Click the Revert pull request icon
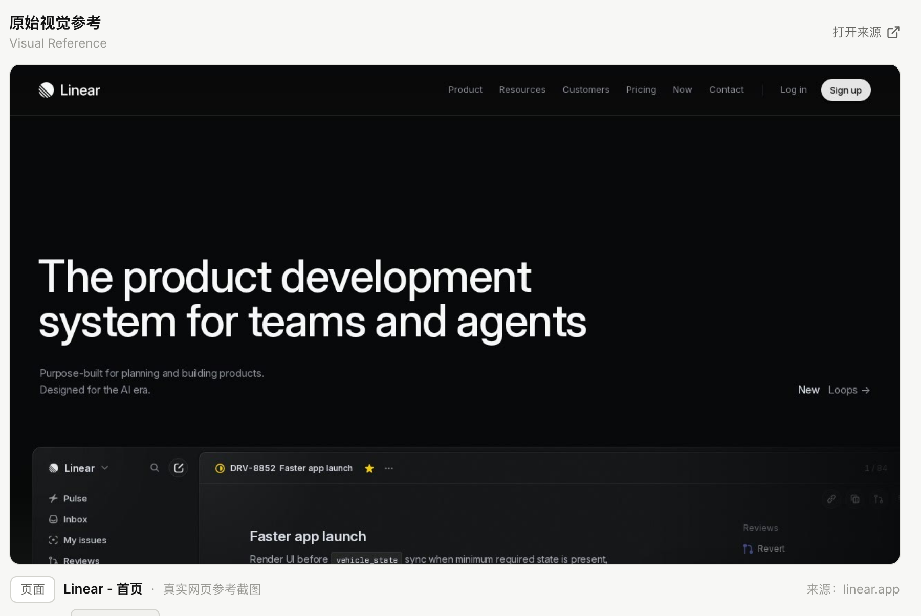Viewport: 921px width, 616px height. pos(748,549)
